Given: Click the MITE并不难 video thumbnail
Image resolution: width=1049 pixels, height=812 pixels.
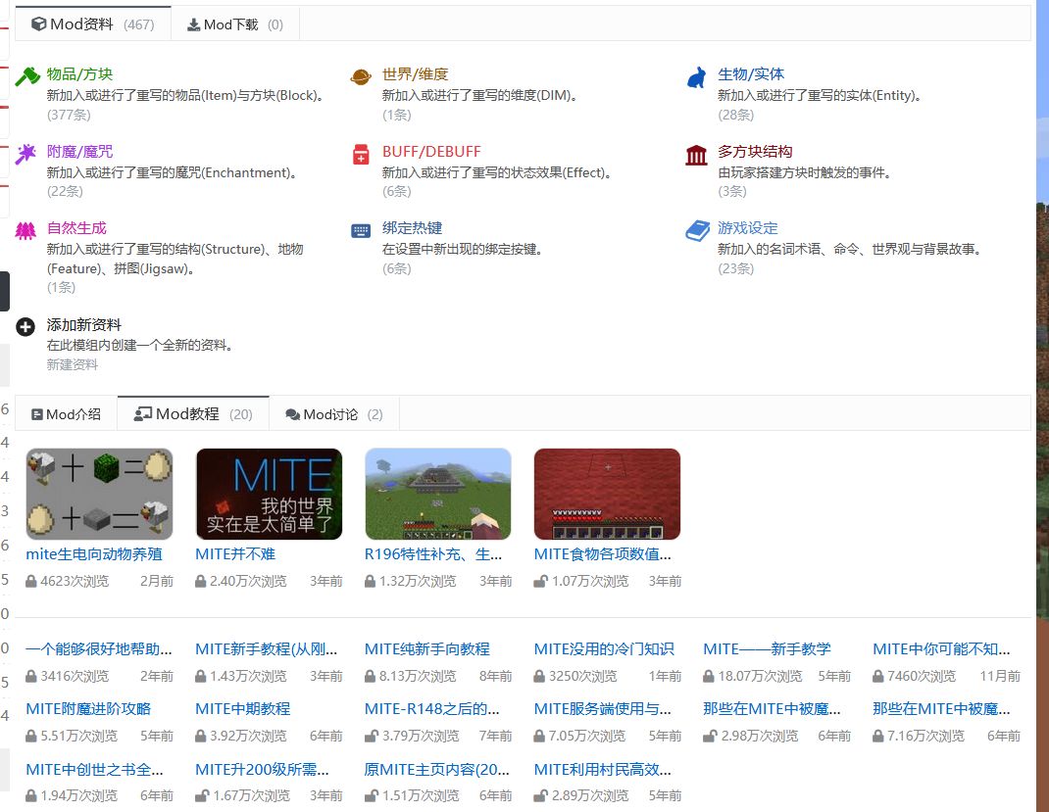Looking at the screenshot, I should (x=268, y=493).
